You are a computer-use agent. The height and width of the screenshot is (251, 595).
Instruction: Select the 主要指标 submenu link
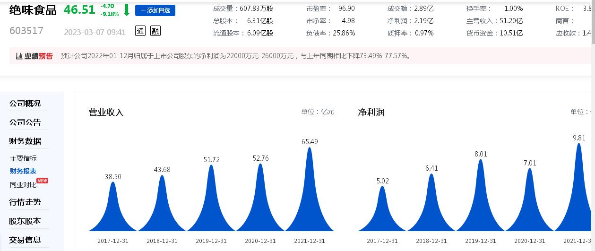[23, 158]
